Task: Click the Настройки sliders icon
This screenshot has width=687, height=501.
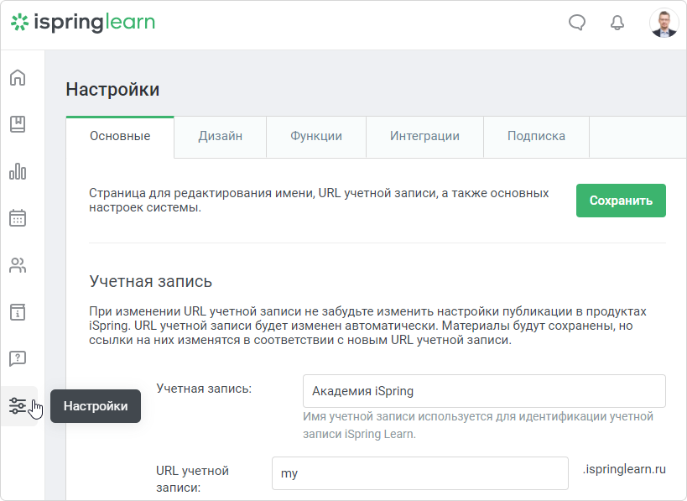Action: coord(18,406)
